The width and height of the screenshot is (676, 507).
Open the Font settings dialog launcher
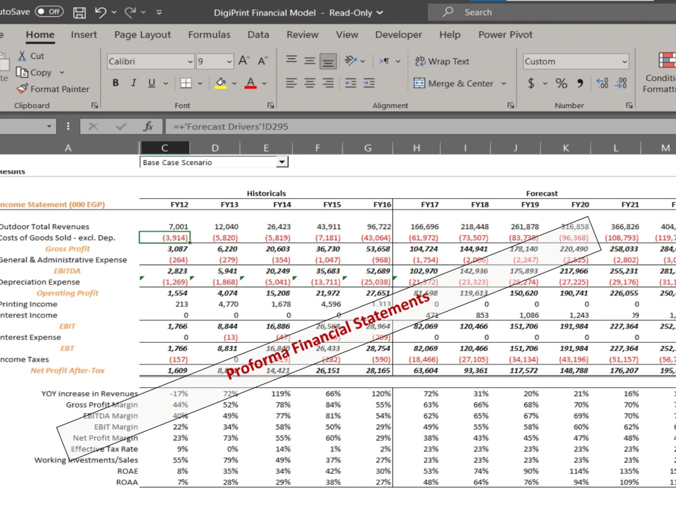tap(270, 105)
